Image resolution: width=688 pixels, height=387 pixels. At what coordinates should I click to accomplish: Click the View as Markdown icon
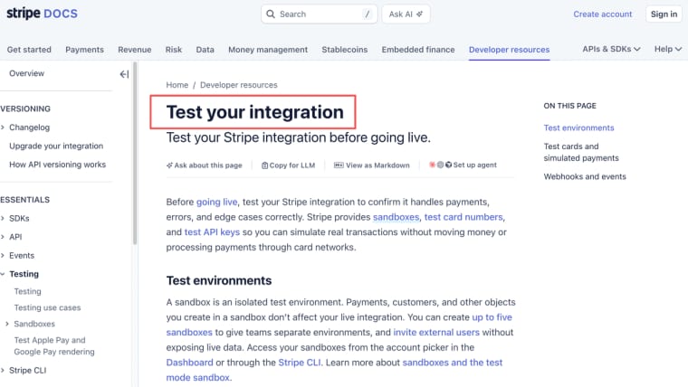click(339, 165)
